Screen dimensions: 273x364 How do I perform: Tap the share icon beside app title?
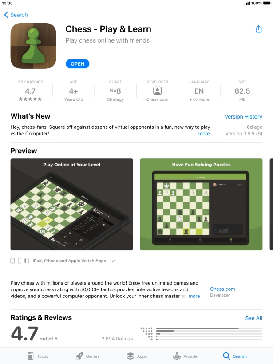[x=259, y=29]
